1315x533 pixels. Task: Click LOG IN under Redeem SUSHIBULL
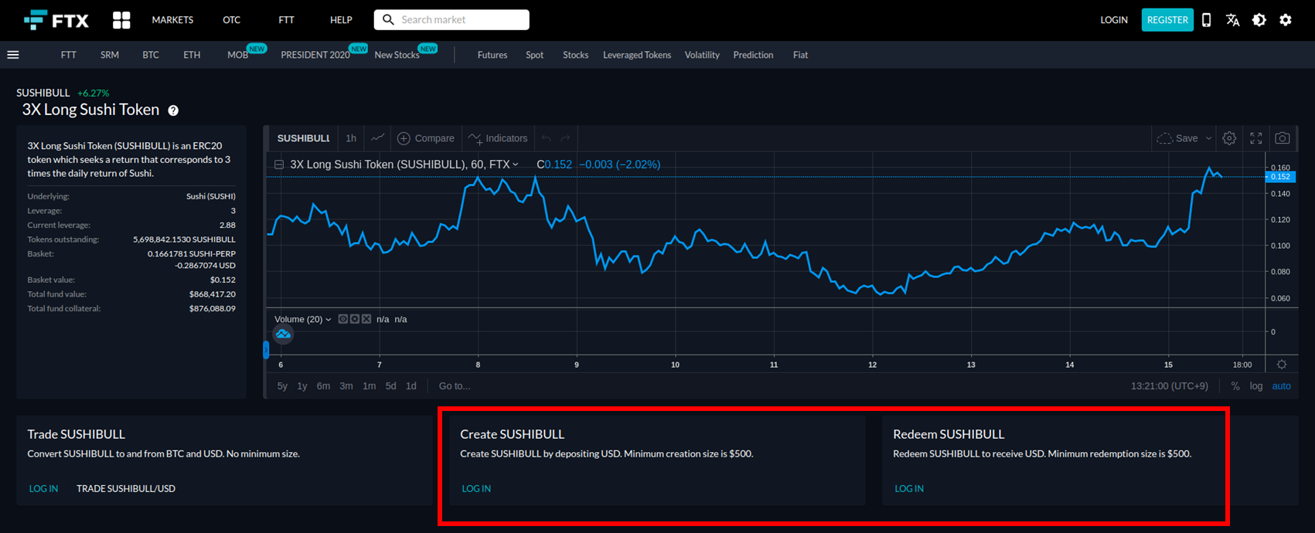coord(909,489)
